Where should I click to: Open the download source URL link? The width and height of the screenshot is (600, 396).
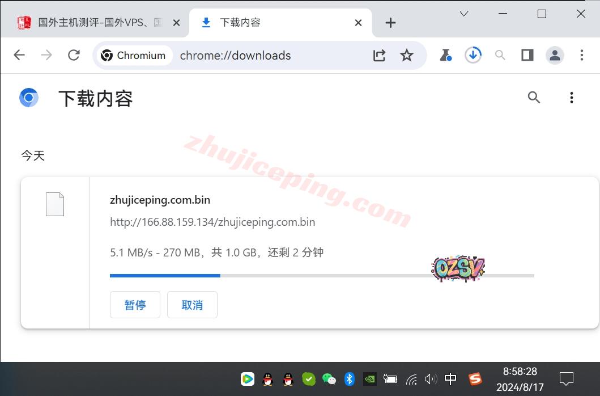click(x=212, y=222)
